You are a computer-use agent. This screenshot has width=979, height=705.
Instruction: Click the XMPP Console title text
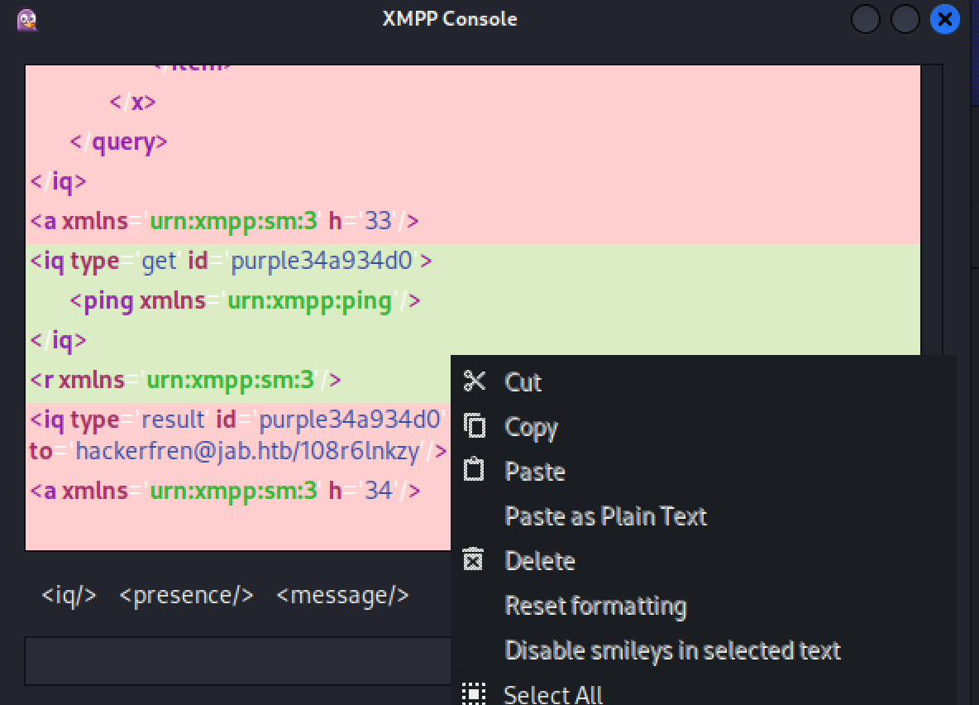click(x=449, y=19)
